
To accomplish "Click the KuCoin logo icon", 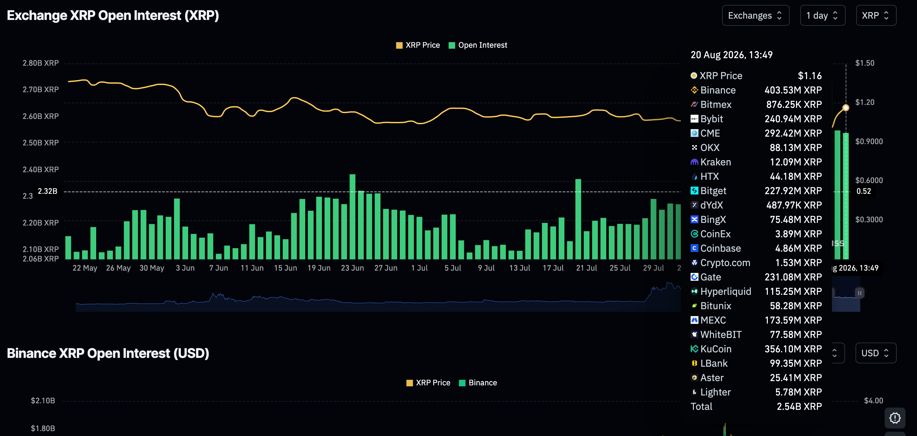I will coord(694,349).
